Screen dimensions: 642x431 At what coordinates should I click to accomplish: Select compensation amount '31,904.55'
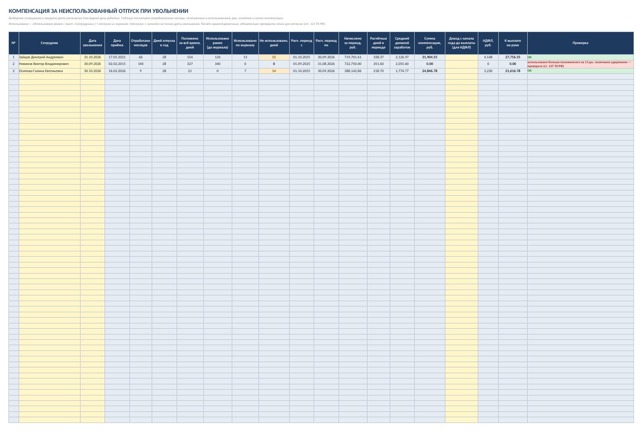tap(430, 57)
